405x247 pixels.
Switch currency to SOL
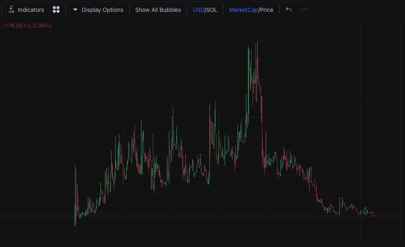(x=212, y=10)
